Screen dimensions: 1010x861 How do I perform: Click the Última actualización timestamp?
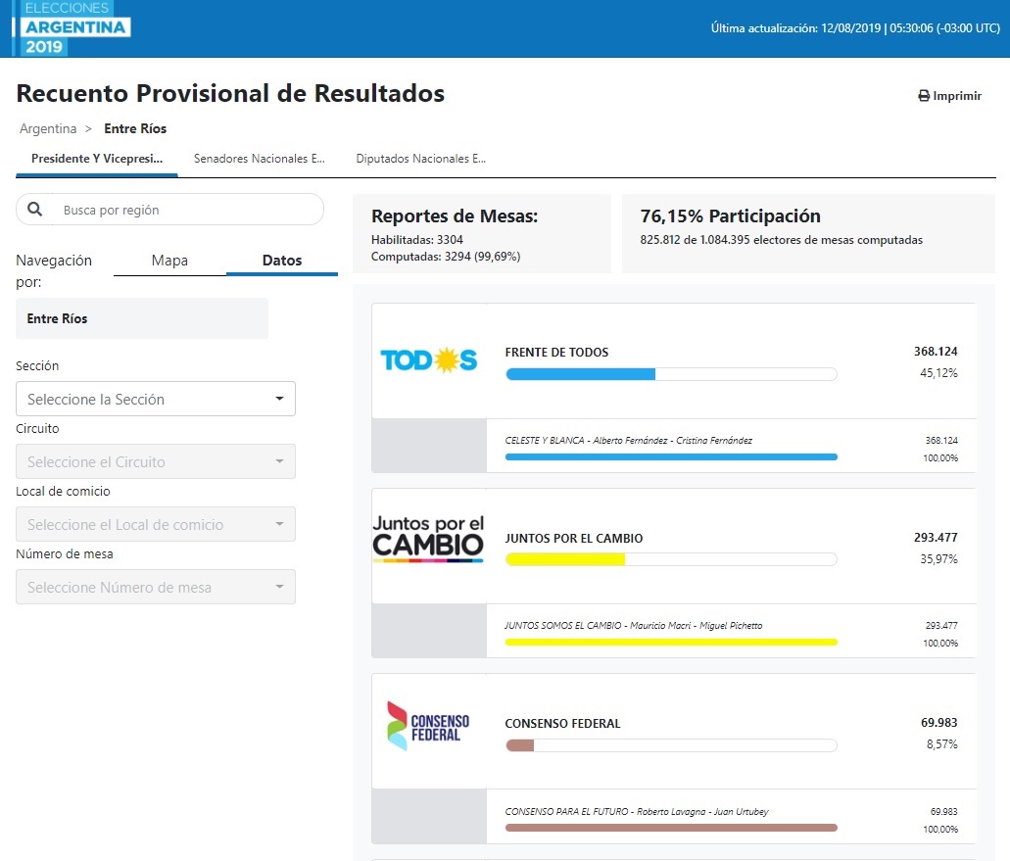click(855, 28)
